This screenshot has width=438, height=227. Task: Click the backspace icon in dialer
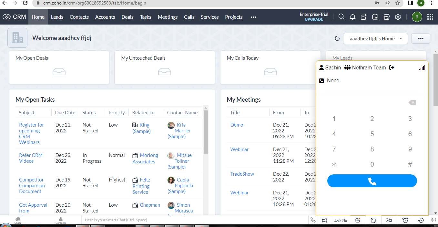point(412,102)
